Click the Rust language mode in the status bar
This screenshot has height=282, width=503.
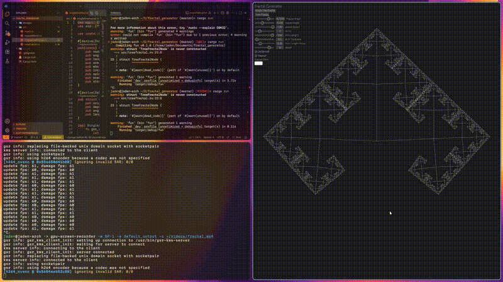[x=238, y=137]
